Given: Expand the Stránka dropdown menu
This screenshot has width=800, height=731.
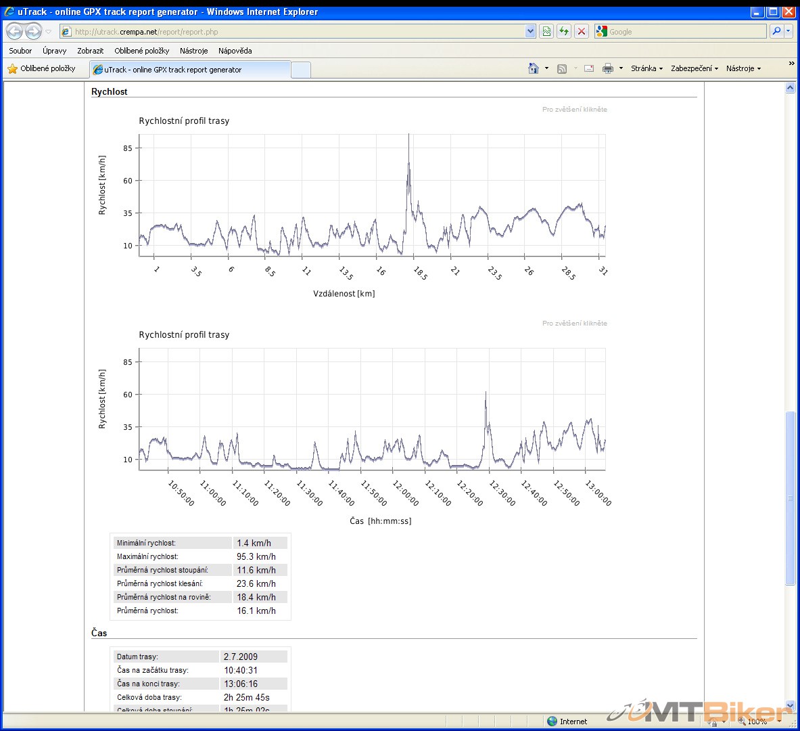Looking at the screenshot, I should click(x=646, y=68).
